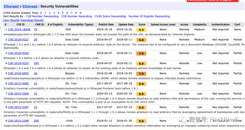Open CWE 22 link for CVE-2015-3309
The width and height of the screenshot is (245, 130).
(35, 94)
